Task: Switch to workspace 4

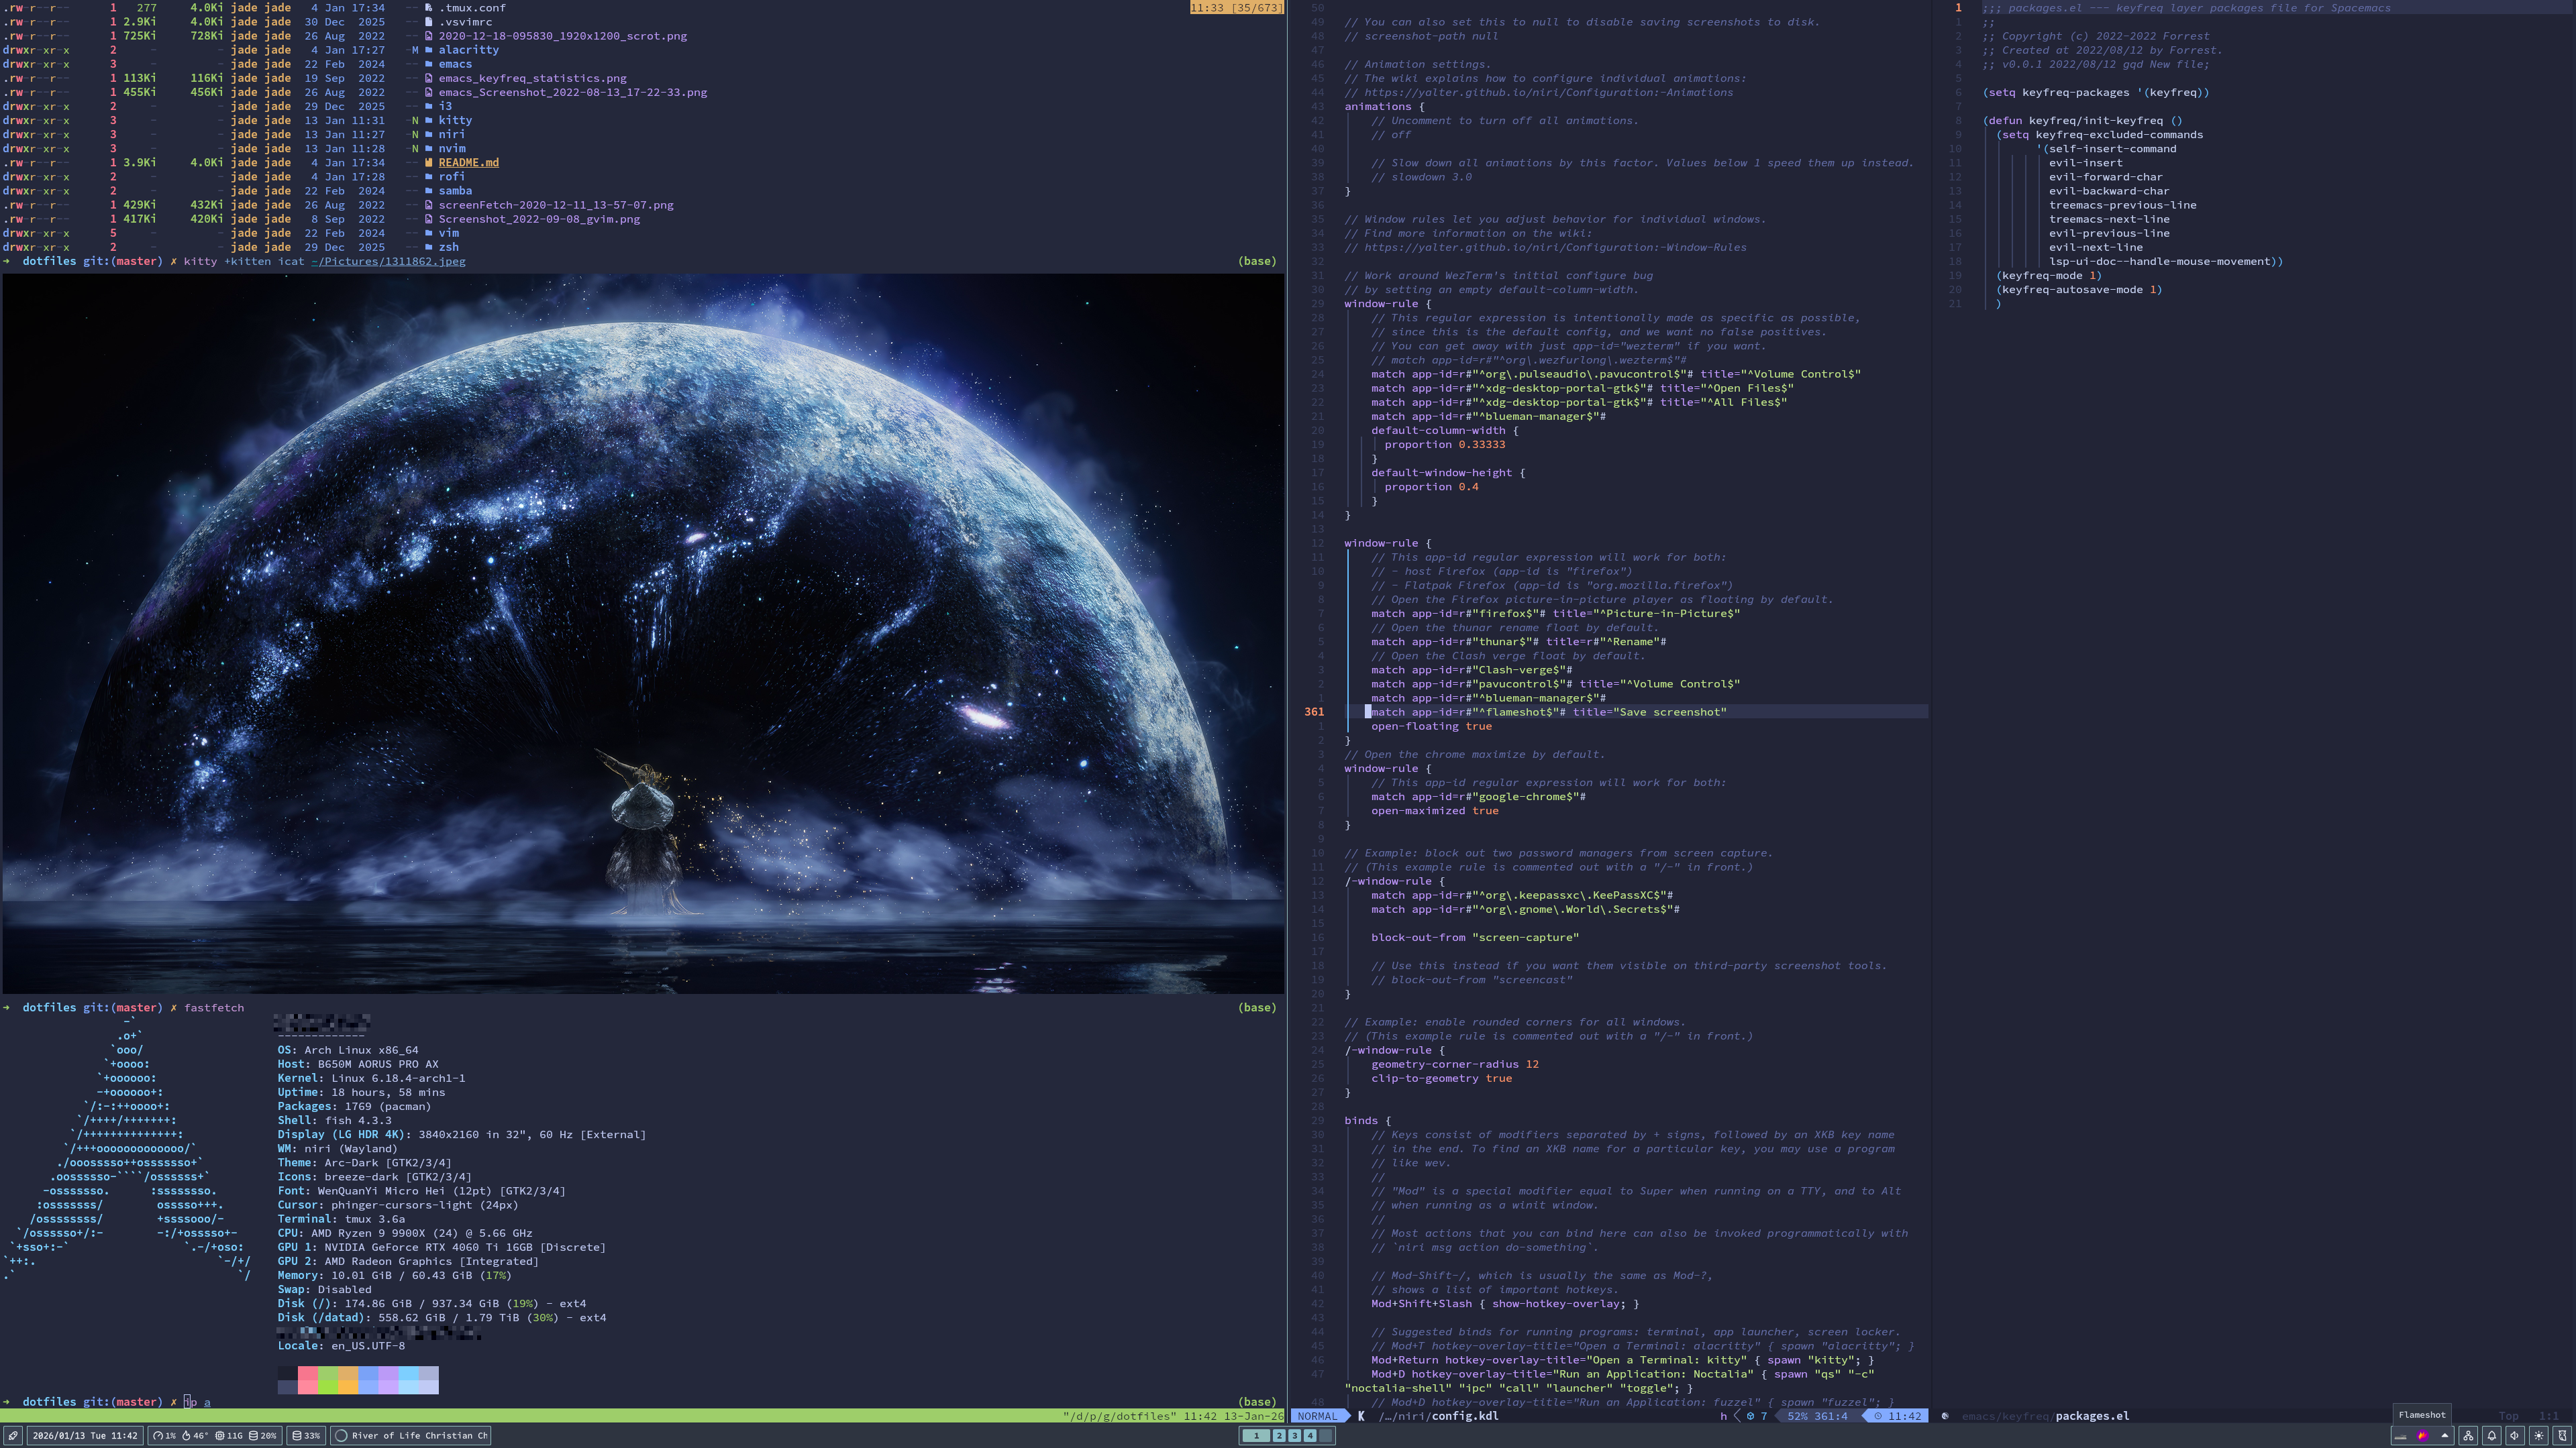Action: [1310, 1436]
